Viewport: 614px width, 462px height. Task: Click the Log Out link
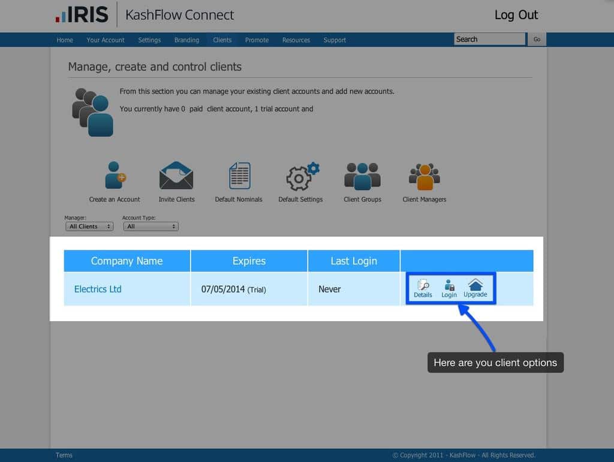[516, 15]
